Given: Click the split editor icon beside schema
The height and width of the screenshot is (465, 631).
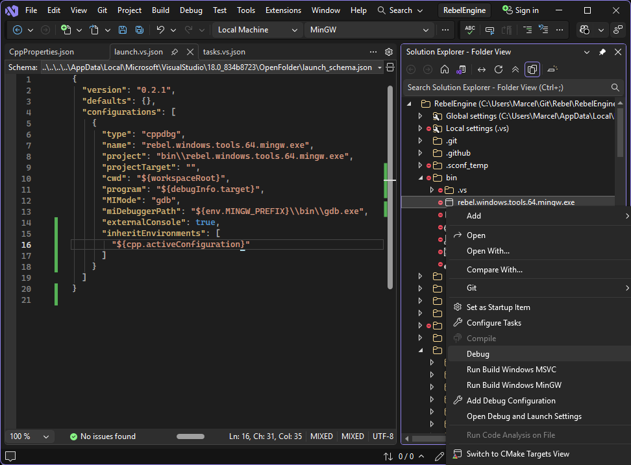Looking at the screenshot, I should pos(390,67).
